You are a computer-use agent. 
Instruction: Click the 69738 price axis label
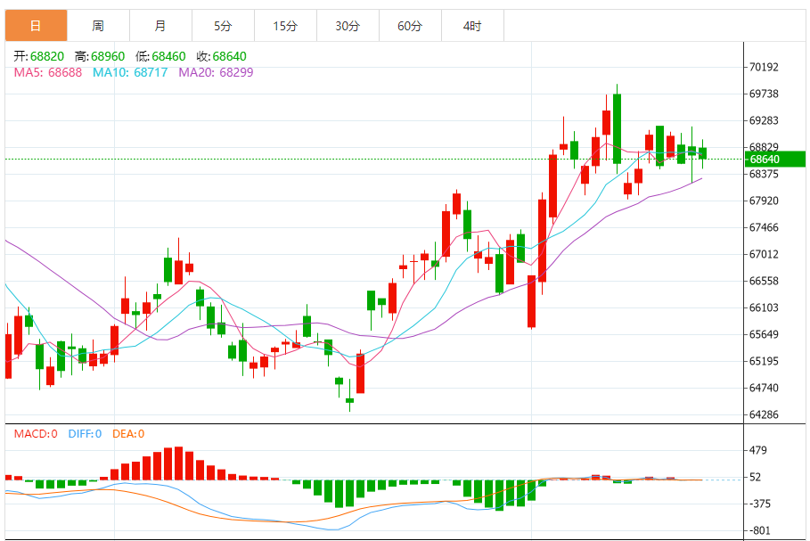coord(764,94)
